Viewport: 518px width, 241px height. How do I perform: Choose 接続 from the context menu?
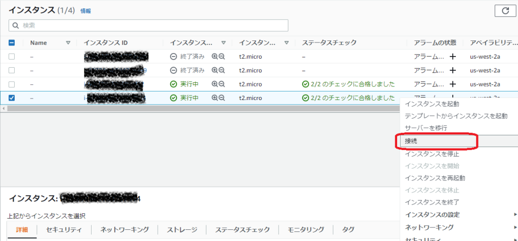[x=438, y=141]
